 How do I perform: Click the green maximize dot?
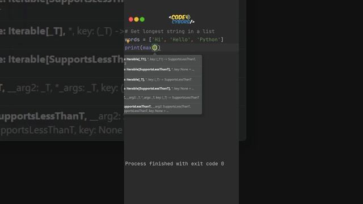point(142,19)
